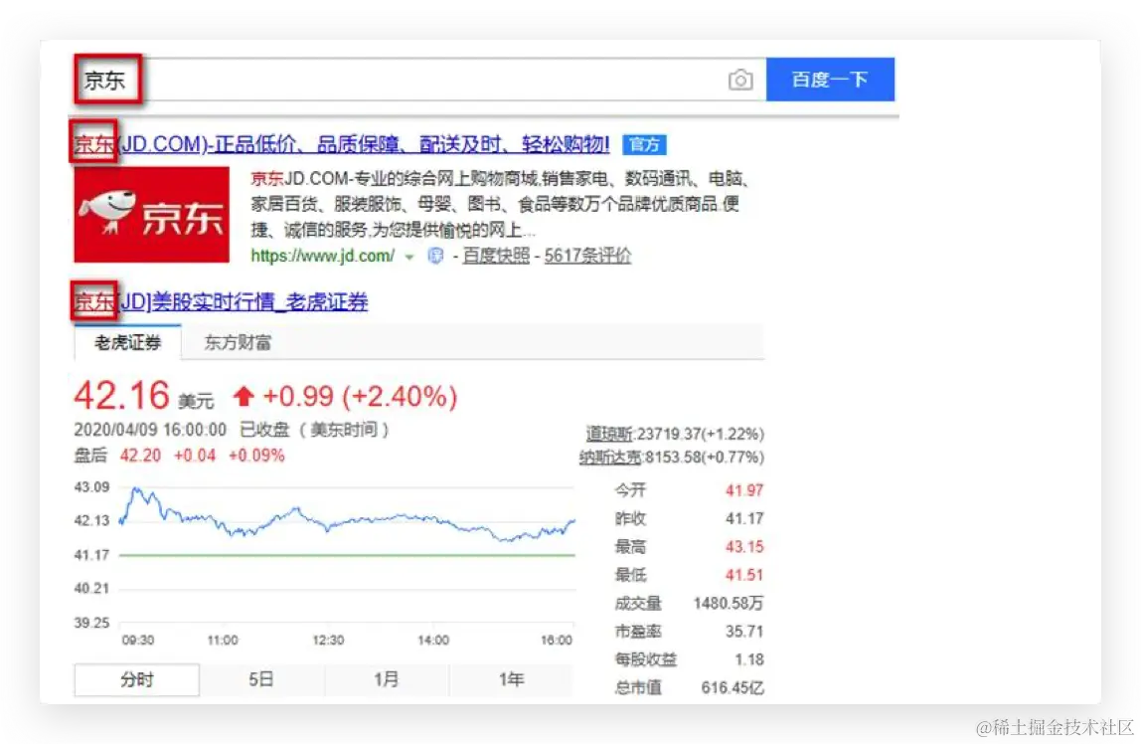Open the 纳斯达克 index link
1141x744 pixels.
click(610, 458)
